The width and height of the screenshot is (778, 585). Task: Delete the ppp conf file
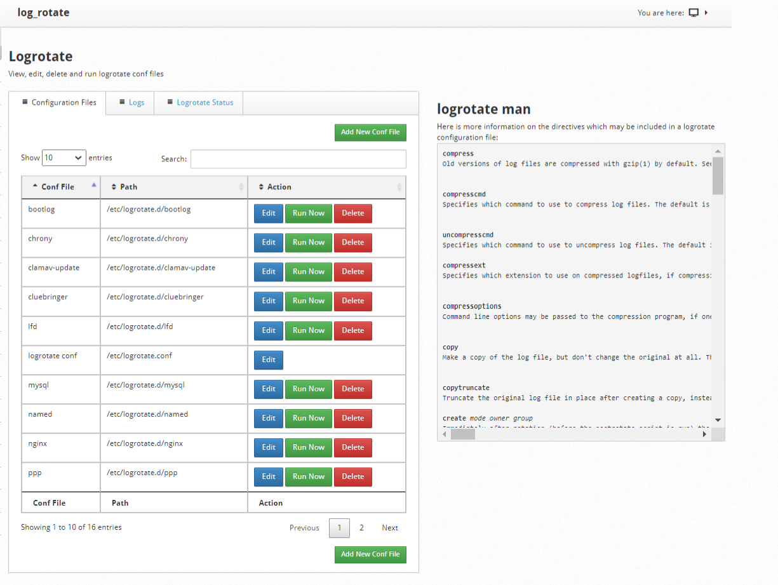point(353,476)
